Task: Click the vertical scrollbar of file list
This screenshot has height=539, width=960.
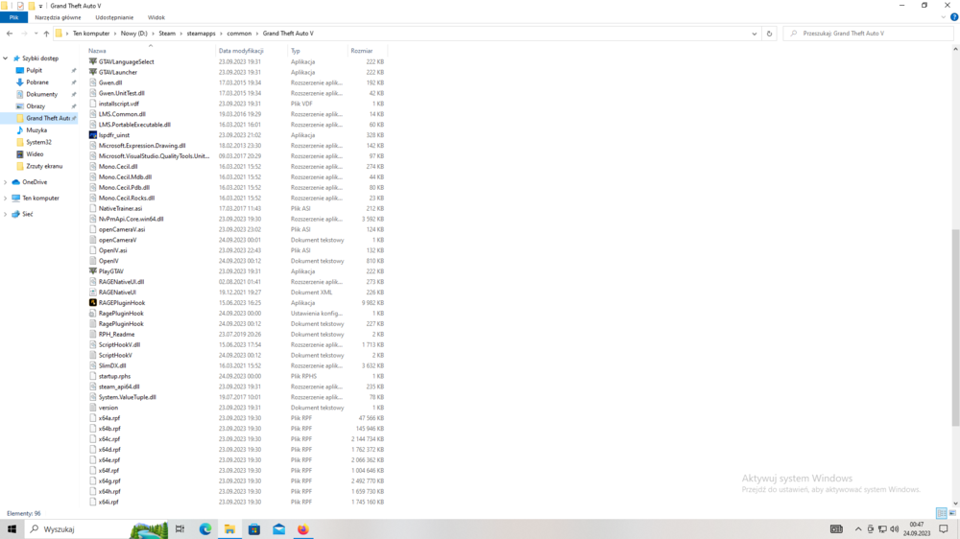Action: coord(955,327)
